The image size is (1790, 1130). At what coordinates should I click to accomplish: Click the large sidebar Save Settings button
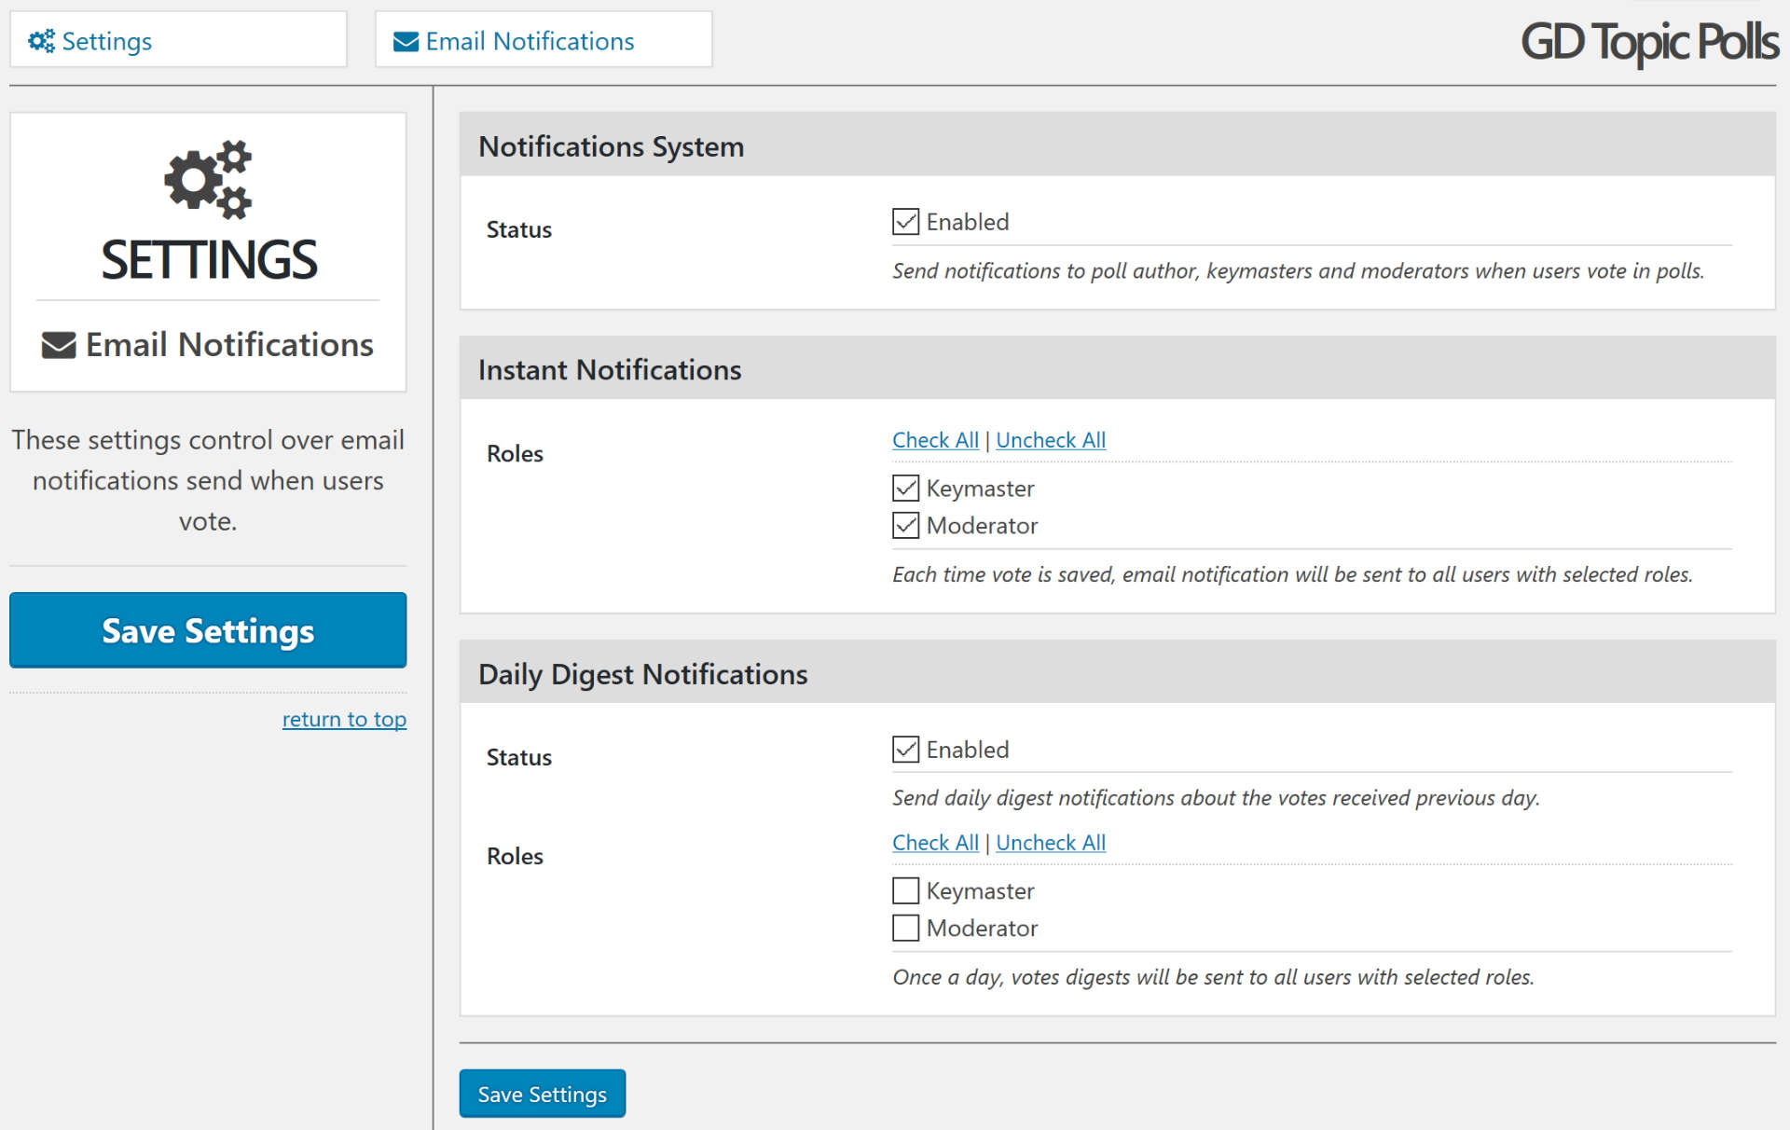click(x=208, y=630)
